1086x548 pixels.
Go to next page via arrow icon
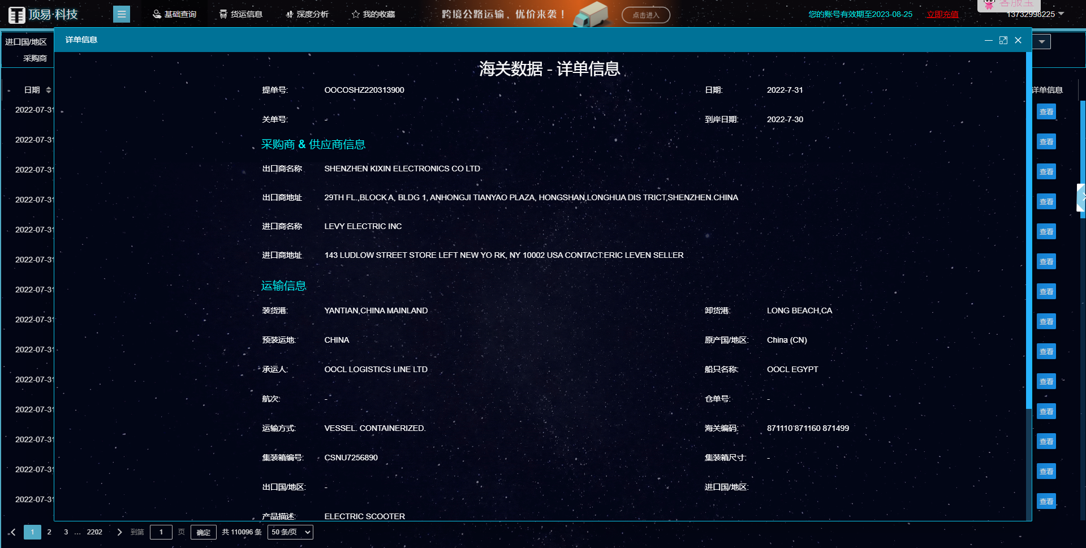click(x=119, y=532)
